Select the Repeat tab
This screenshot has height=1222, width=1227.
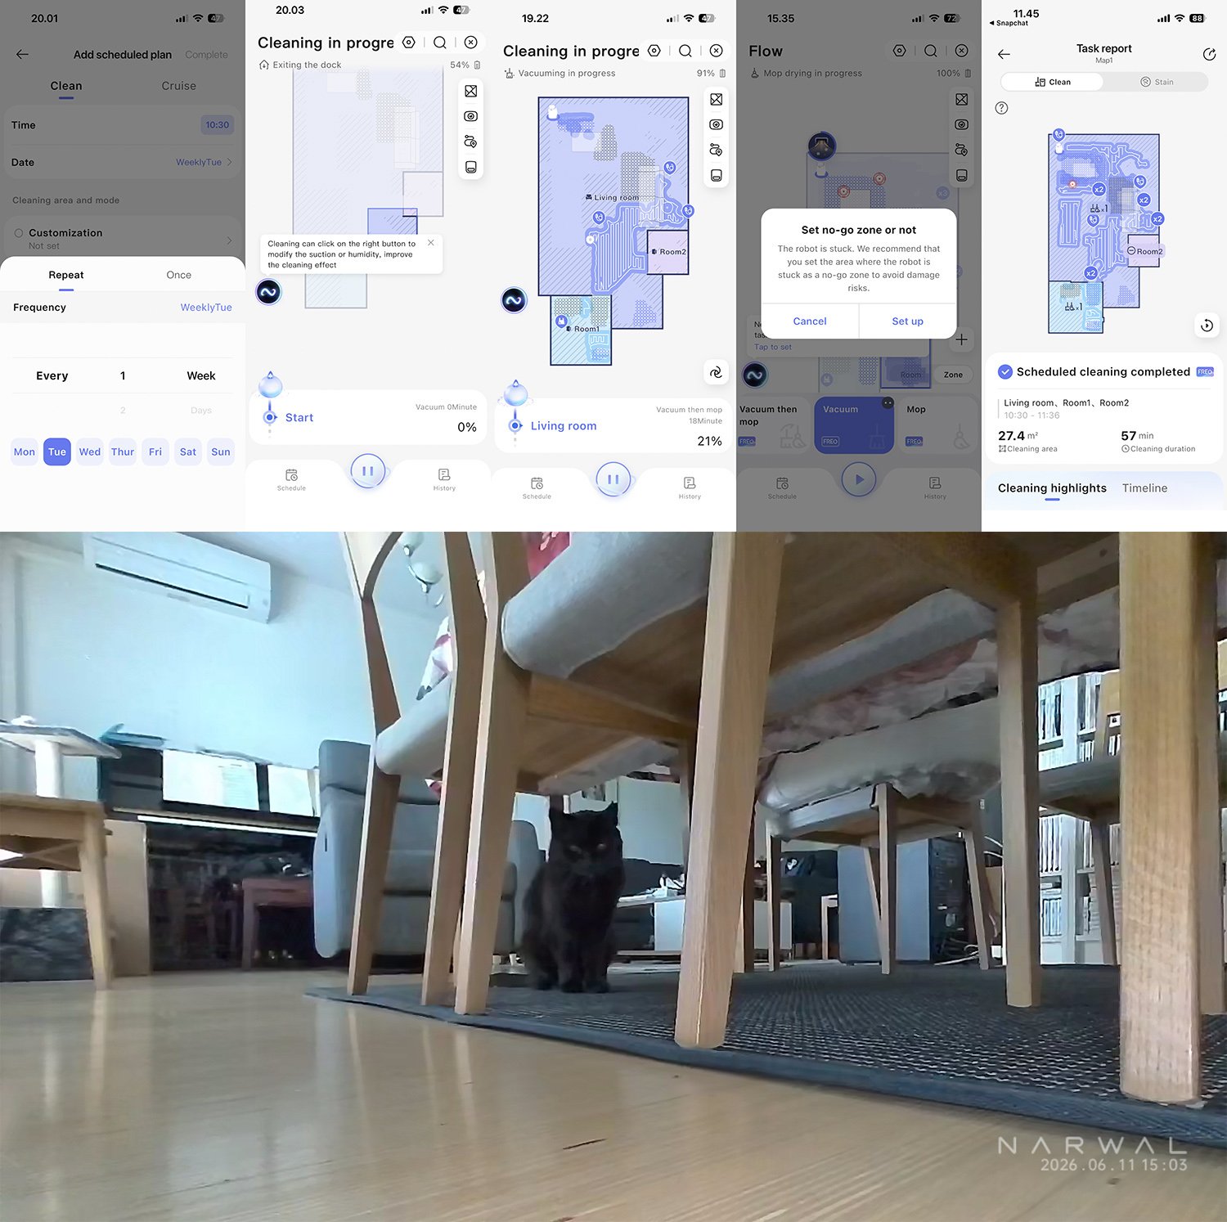point(66,275)
